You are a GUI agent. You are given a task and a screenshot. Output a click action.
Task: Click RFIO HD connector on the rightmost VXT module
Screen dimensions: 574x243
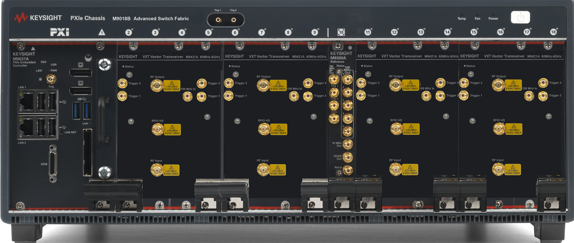(x=499, y=129)
